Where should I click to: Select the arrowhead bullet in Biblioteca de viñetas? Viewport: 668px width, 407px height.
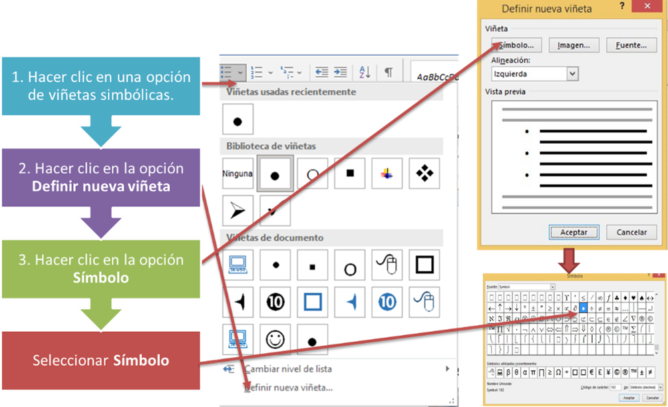click(238, 210)
